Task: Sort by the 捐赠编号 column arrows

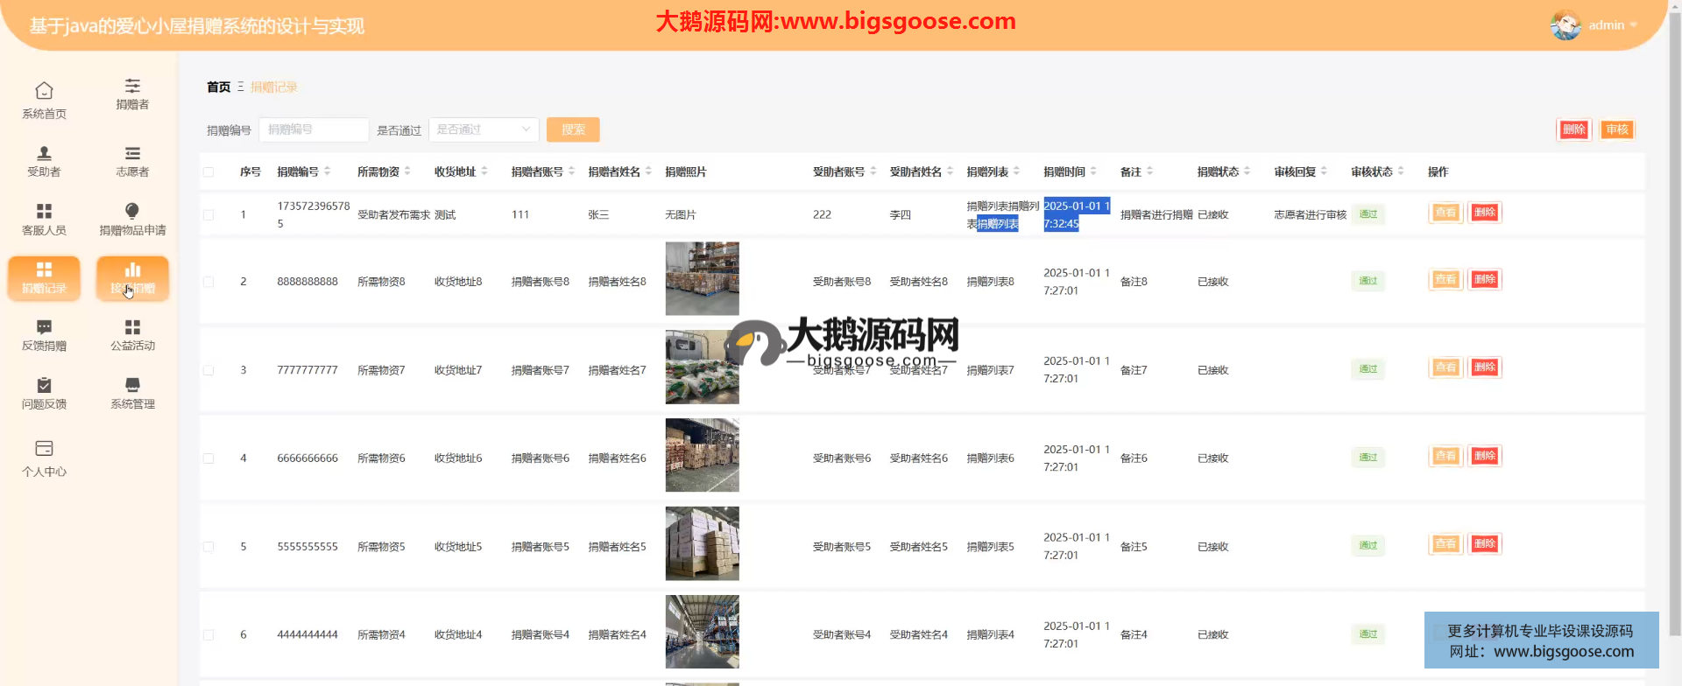Action: (x=328, y=171)
